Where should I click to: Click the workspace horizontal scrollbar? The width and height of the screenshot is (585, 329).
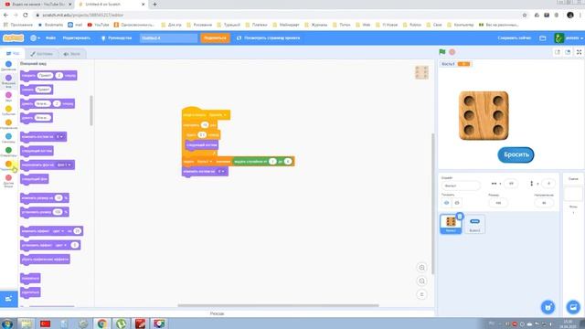(x=278, y=305)
